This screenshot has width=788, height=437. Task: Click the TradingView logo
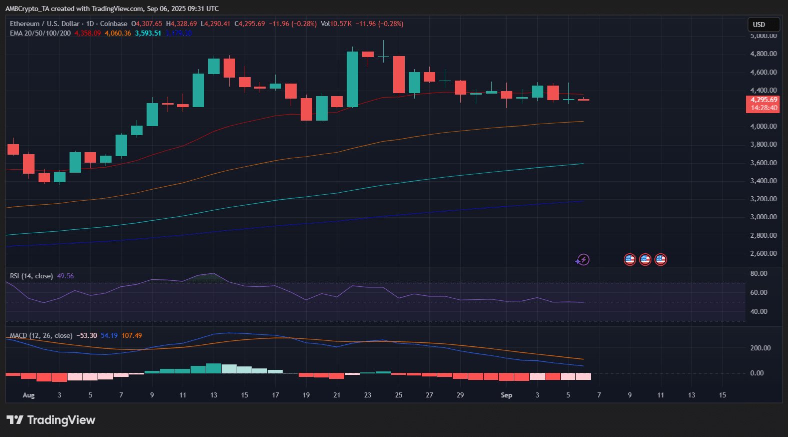pyautogui.click(x=51, y=420)
